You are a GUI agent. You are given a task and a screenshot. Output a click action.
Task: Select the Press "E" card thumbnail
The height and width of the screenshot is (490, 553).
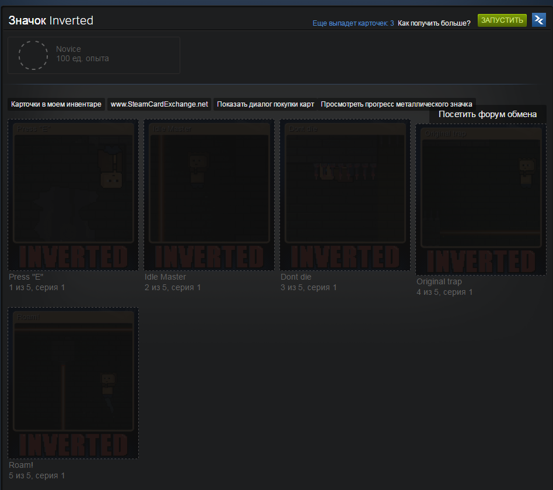[73, 195]
